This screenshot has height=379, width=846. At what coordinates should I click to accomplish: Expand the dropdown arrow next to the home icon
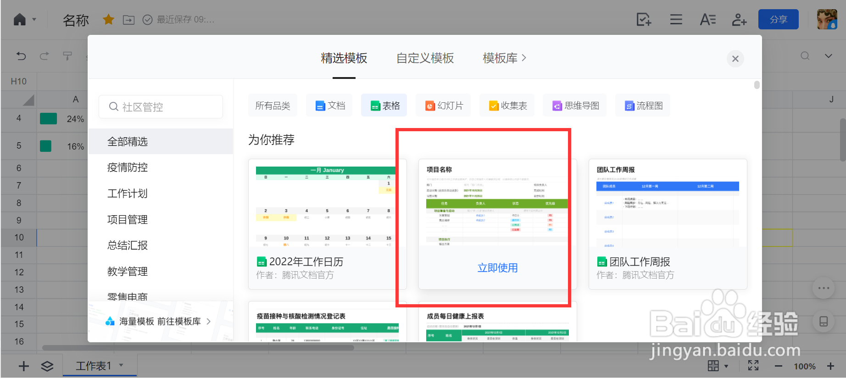[34, 20]
